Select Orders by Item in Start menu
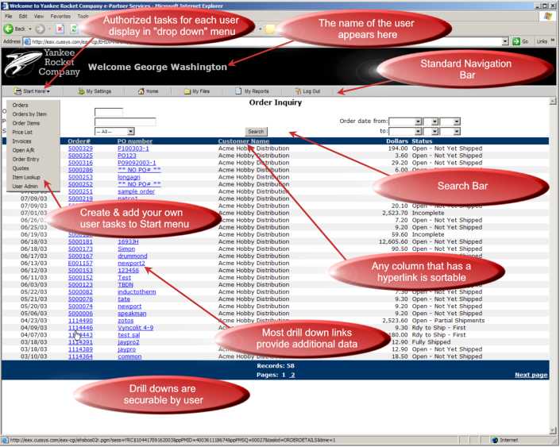This screenshot has width=560, height=447. point(29,114)
